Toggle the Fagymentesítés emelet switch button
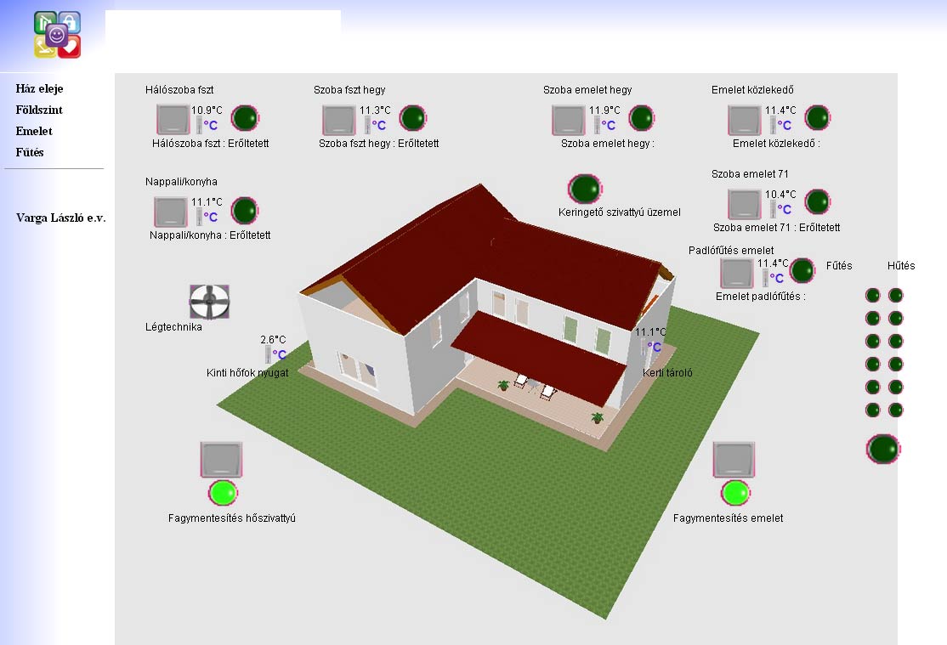Screen dimensions: 947x645 [x=734, y=460]
